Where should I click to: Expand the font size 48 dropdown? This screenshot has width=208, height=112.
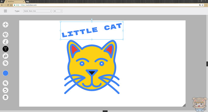coord(58,11)
